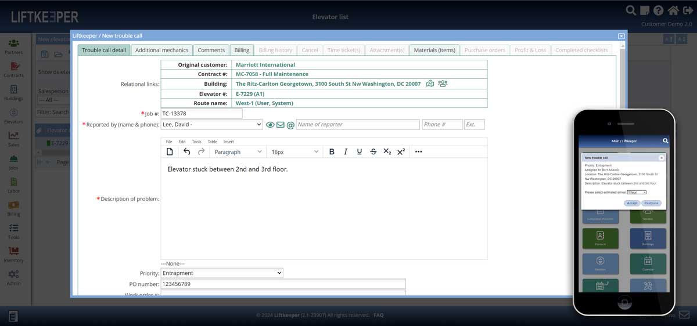The height and width of the screenshot is (326, 697).
Task: Toggle italic formatting in the editor
Action: [346, 151]
